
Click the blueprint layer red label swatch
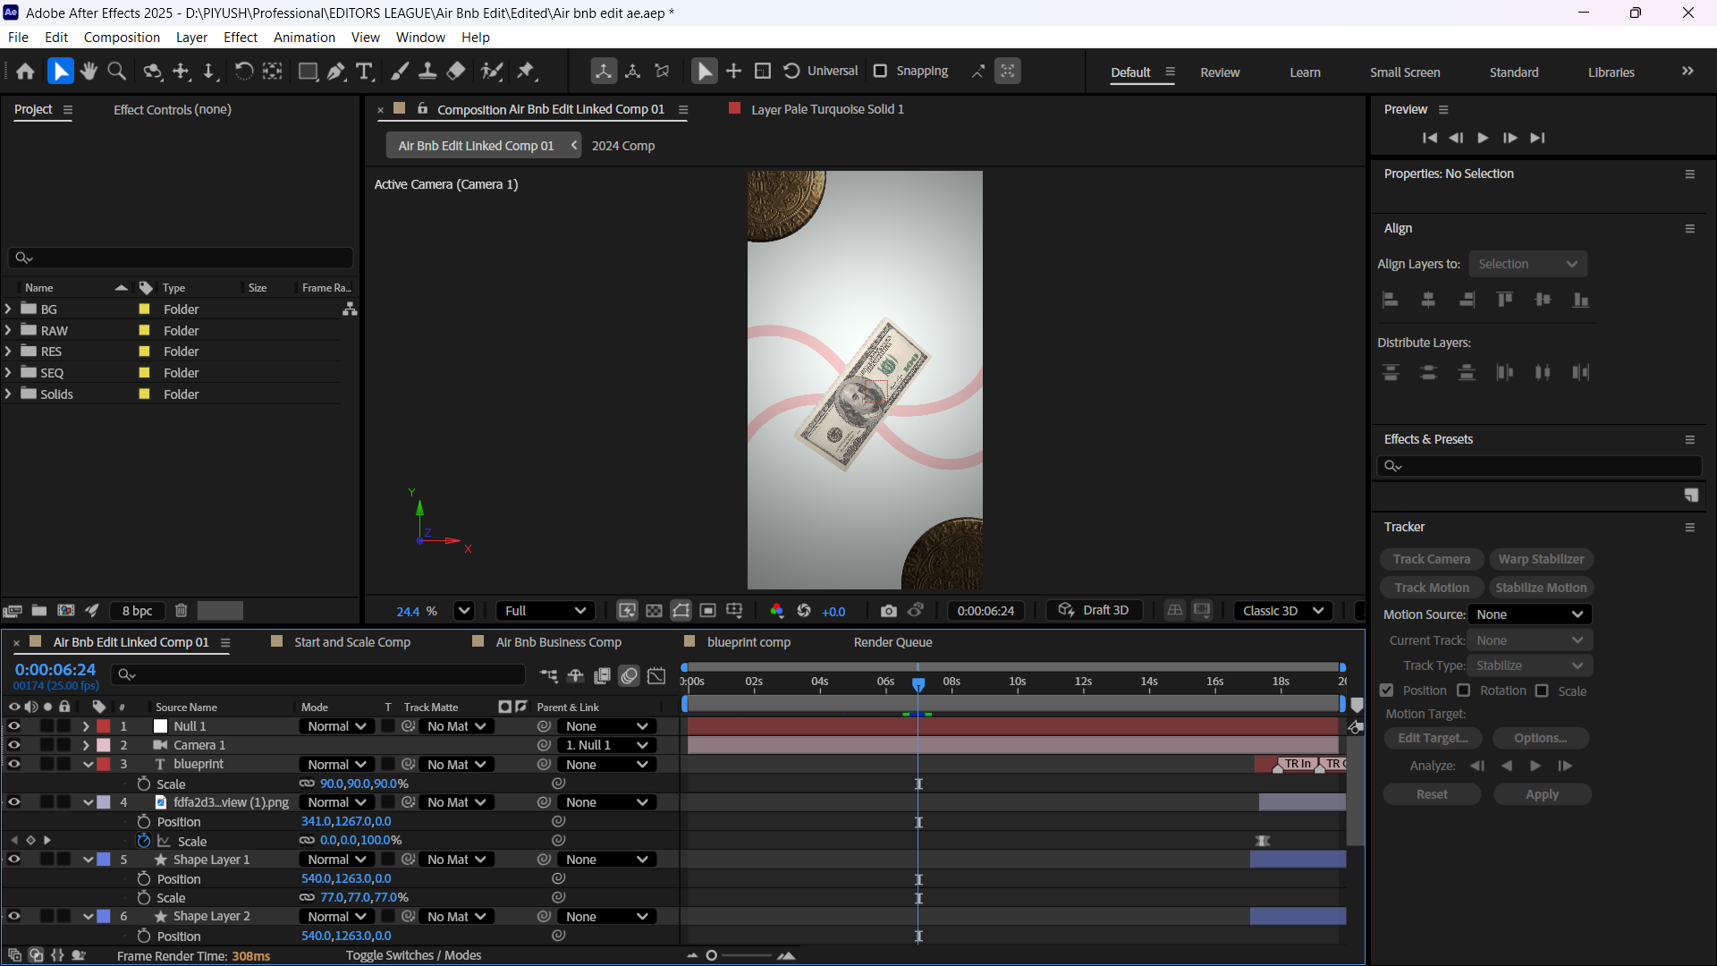[x=104, y=765]
